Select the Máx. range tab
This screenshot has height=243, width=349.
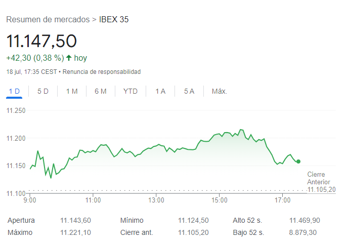220,91
